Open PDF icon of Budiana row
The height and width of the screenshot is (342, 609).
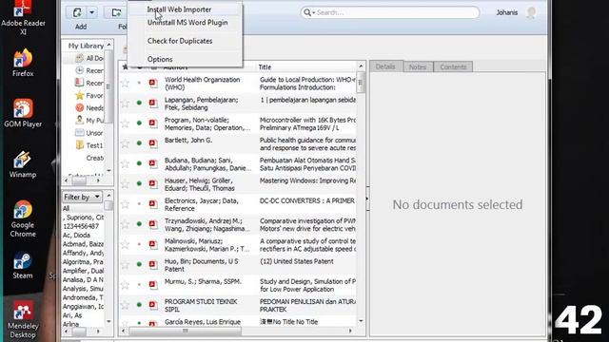click(x=153, y=163)
